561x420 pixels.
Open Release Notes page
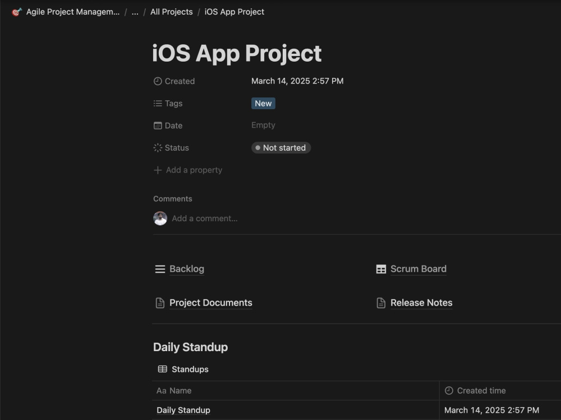click(421, 303)
